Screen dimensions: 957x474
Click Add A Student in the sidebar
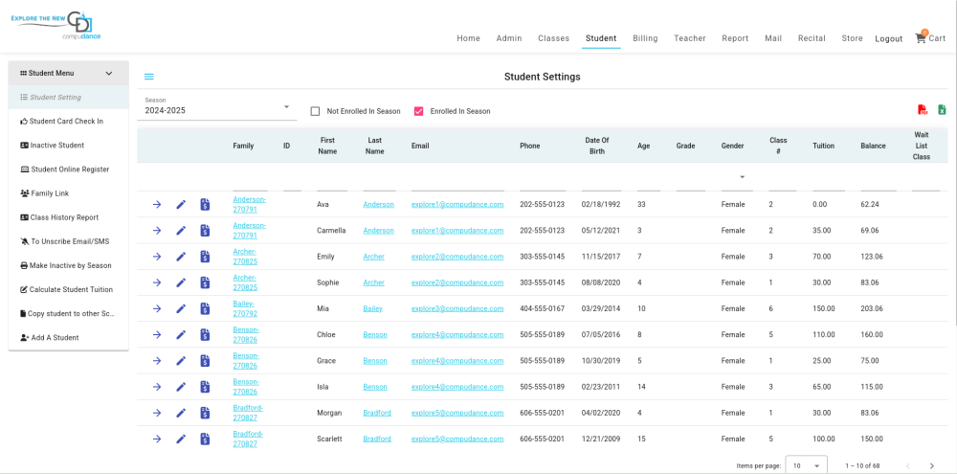[68, 337]
